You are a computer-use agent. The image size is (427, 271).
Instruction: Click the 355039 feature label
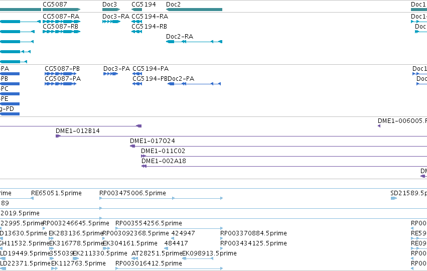click(x=62, y=253)
